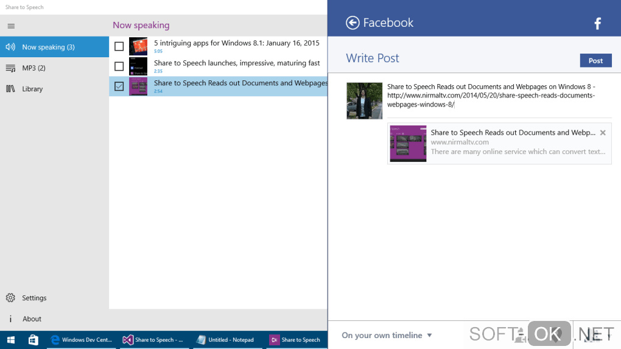The width and height of the screenshot is (621, 349).
Task: Click the link preview thumbnail image
Action: 408,143
